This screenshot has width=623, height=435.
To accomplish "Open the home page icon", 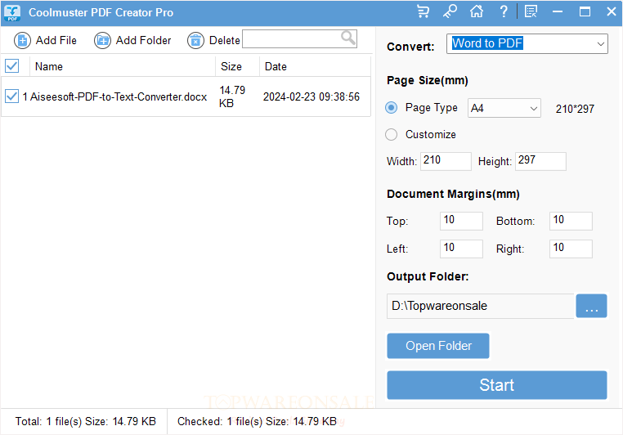I will (x=477, y=11).
